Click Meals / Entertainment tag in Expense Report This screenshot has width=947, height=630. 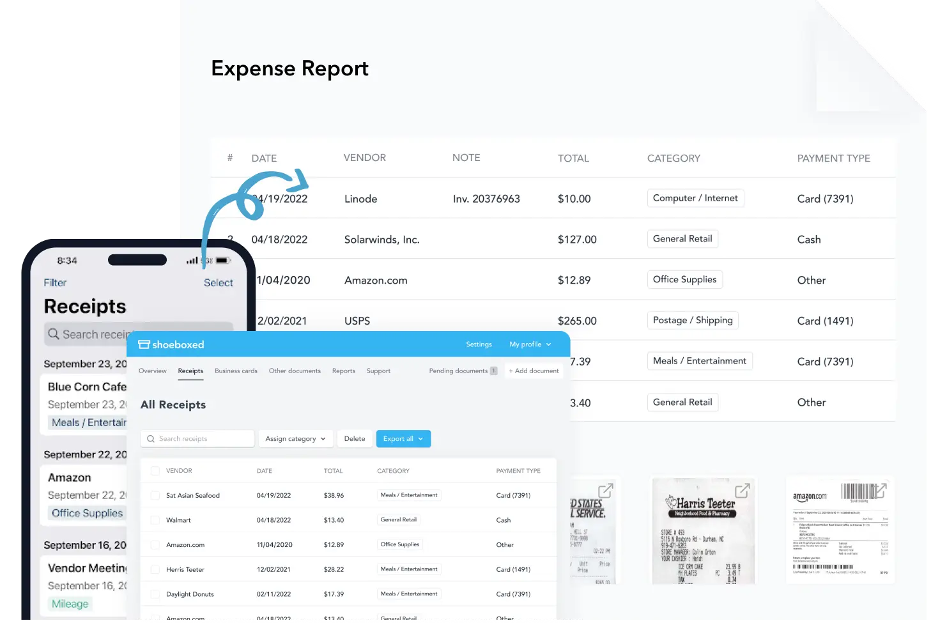(700, 361)
